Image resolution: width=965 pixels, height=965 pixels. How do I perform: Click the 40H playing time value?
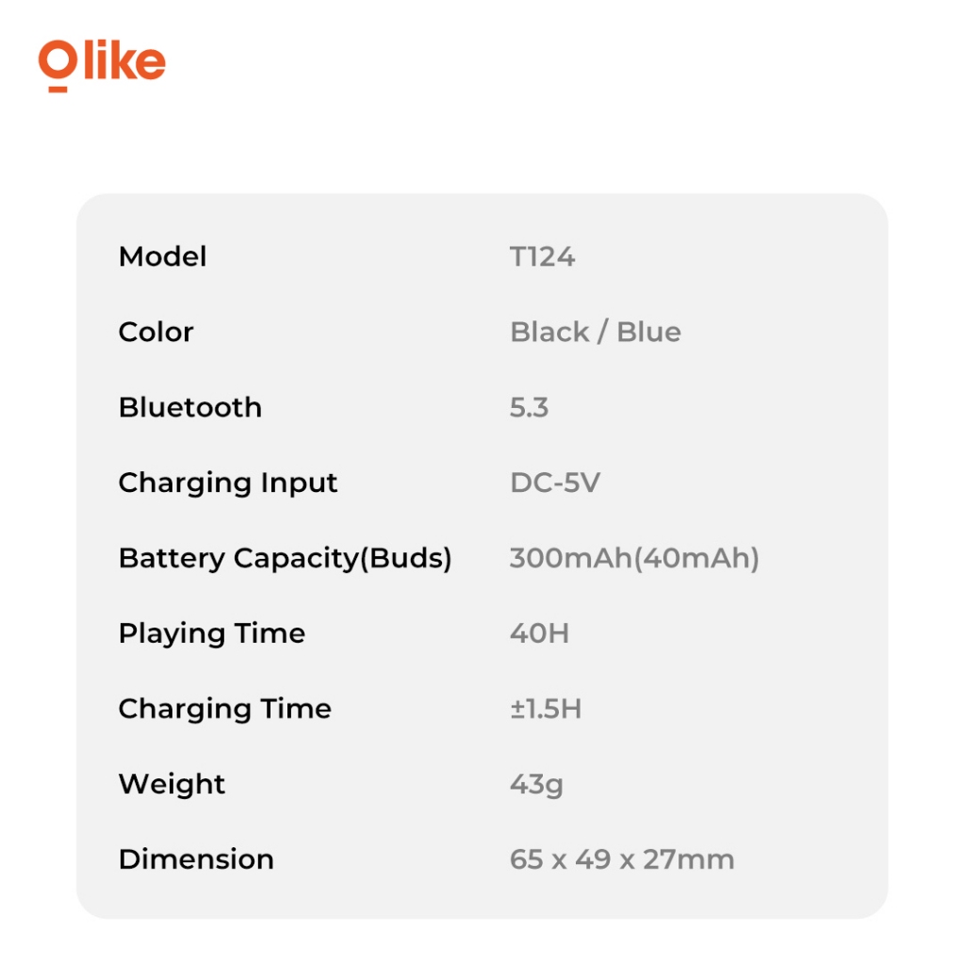[x=539, y=633]
